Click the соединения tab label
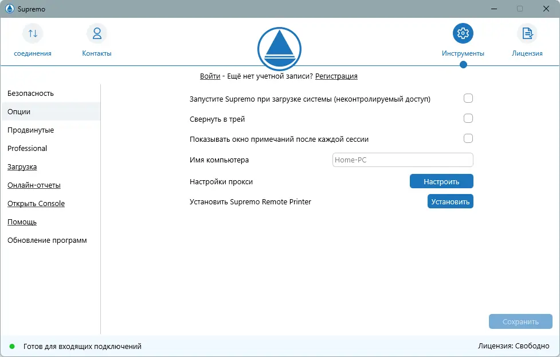Viewport: 560px width, 357px height. (33, 53)
